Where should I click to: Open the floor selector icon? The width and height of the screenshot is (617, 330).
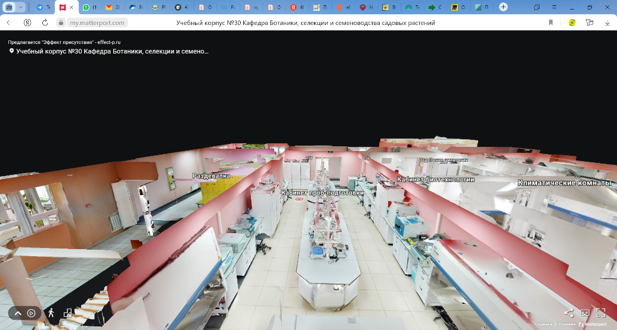click(67, 313)
